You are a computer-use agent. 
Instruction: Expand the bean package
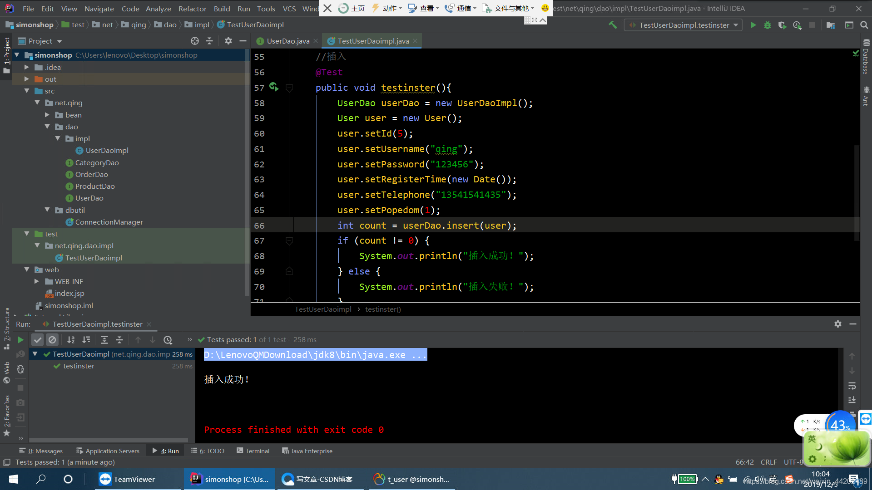pos(47,115)
